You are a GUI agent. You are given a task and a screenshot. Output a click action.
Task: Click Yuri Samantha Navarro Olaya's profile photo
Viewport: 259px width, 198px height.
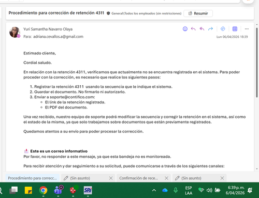click(15, 32)
